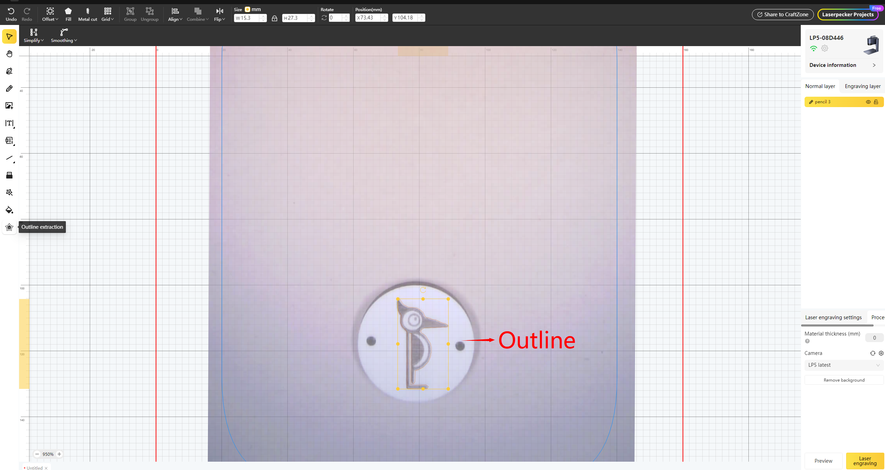885x470 pixels.
Task: Click the Preview button
Action: point(823,461)
